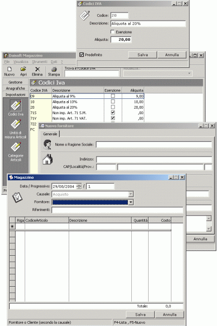This screenshot has height=326, width=217.
Task: Open a record with the Apri icon
Action: point(23,71)
